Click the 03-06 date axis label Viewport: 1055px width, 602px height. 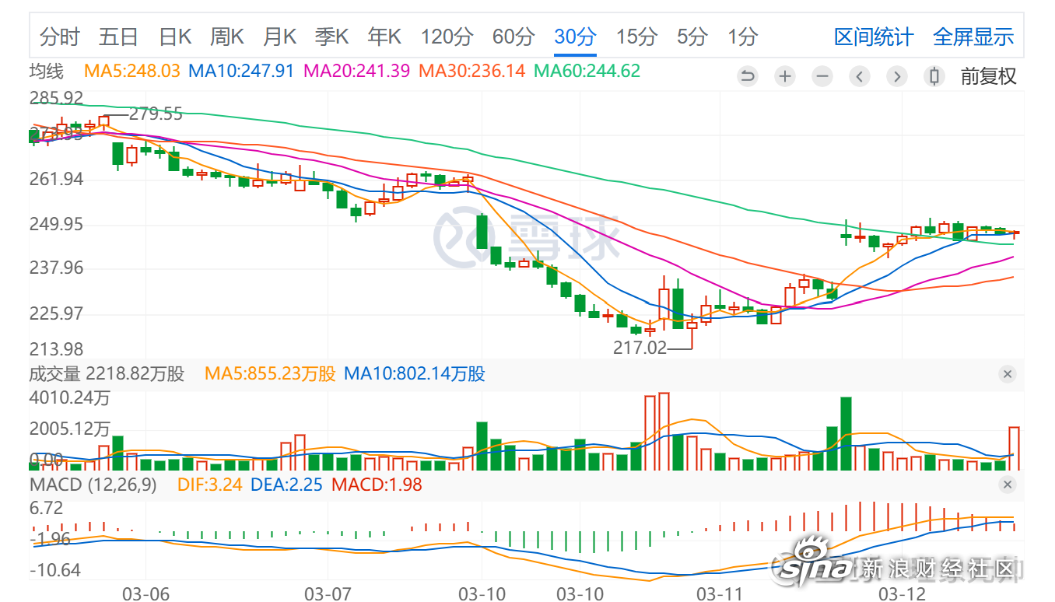point(146,593)
